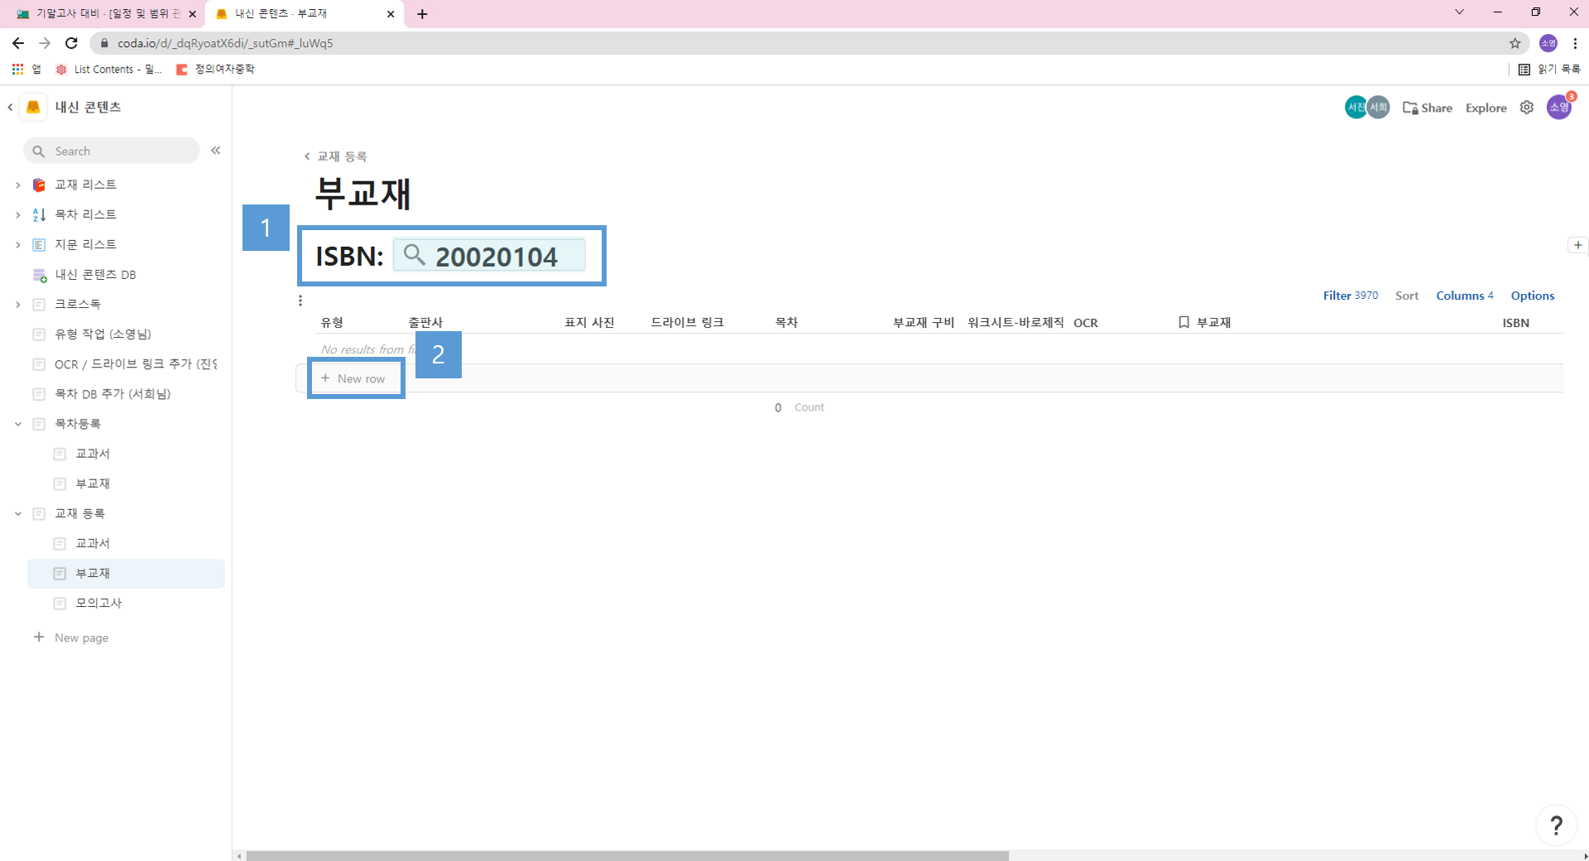The image size is (1589, 861).
Task: Collapse the 교재 등록 section
Action: tap(17, 513)
